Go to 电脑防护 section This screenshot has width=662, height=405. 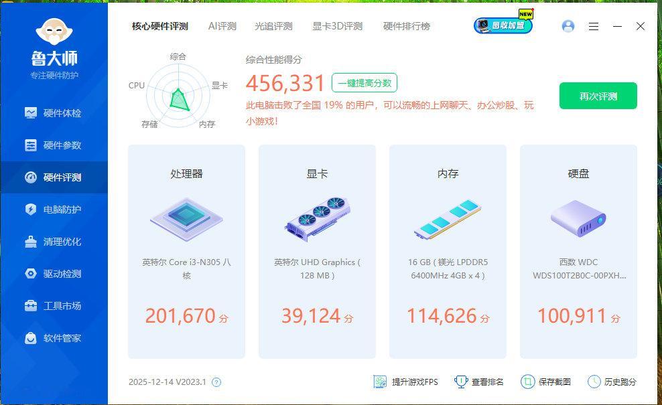(x=54, y=210)
